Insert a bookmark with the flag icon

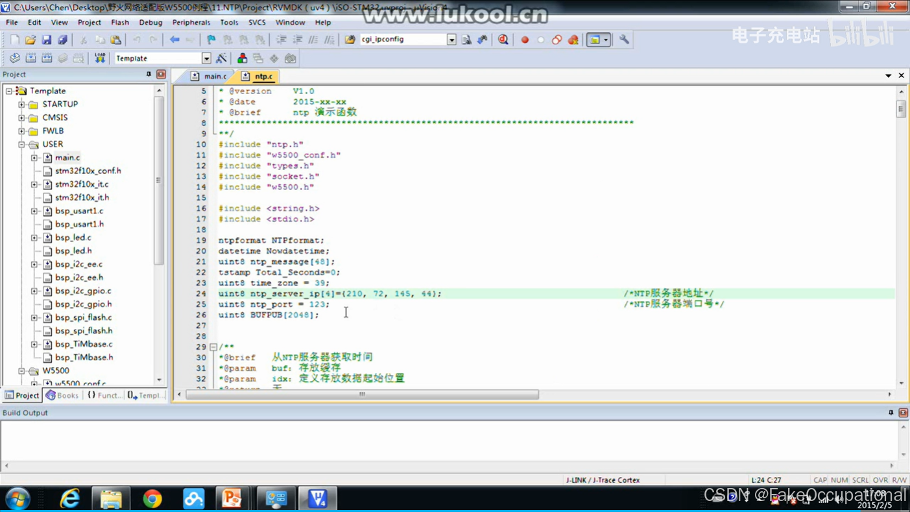point(211,40)
